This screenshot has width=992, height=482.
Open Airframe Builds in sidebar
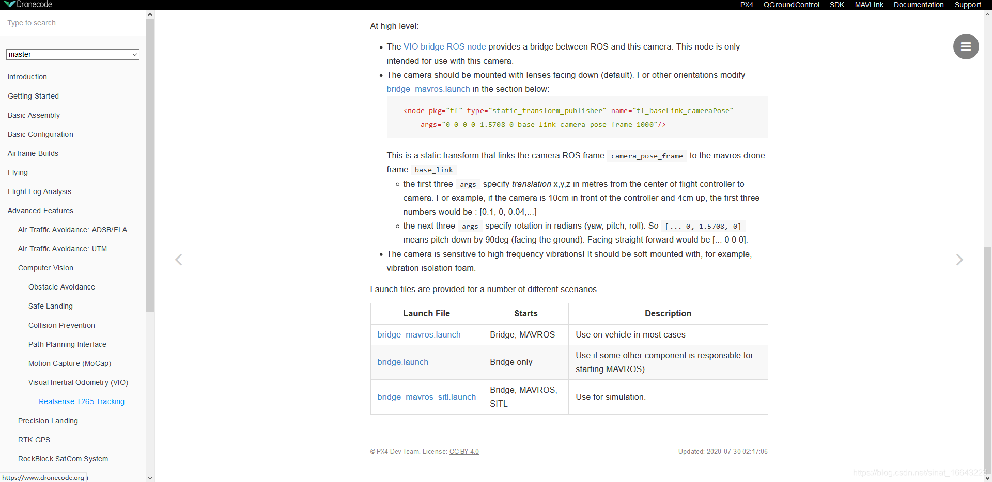click(33, 153)
